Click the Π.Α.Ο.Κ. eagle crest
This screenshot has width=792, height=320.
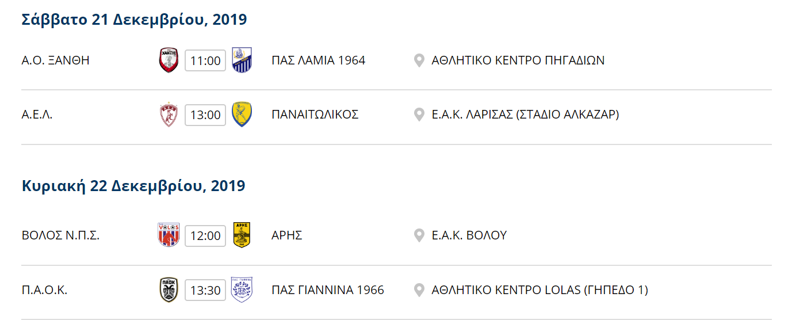pos(169,289)
